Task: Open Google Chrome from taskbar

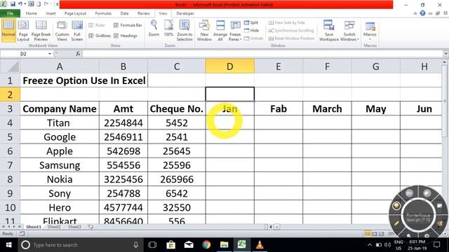Action: click(206, 245)
